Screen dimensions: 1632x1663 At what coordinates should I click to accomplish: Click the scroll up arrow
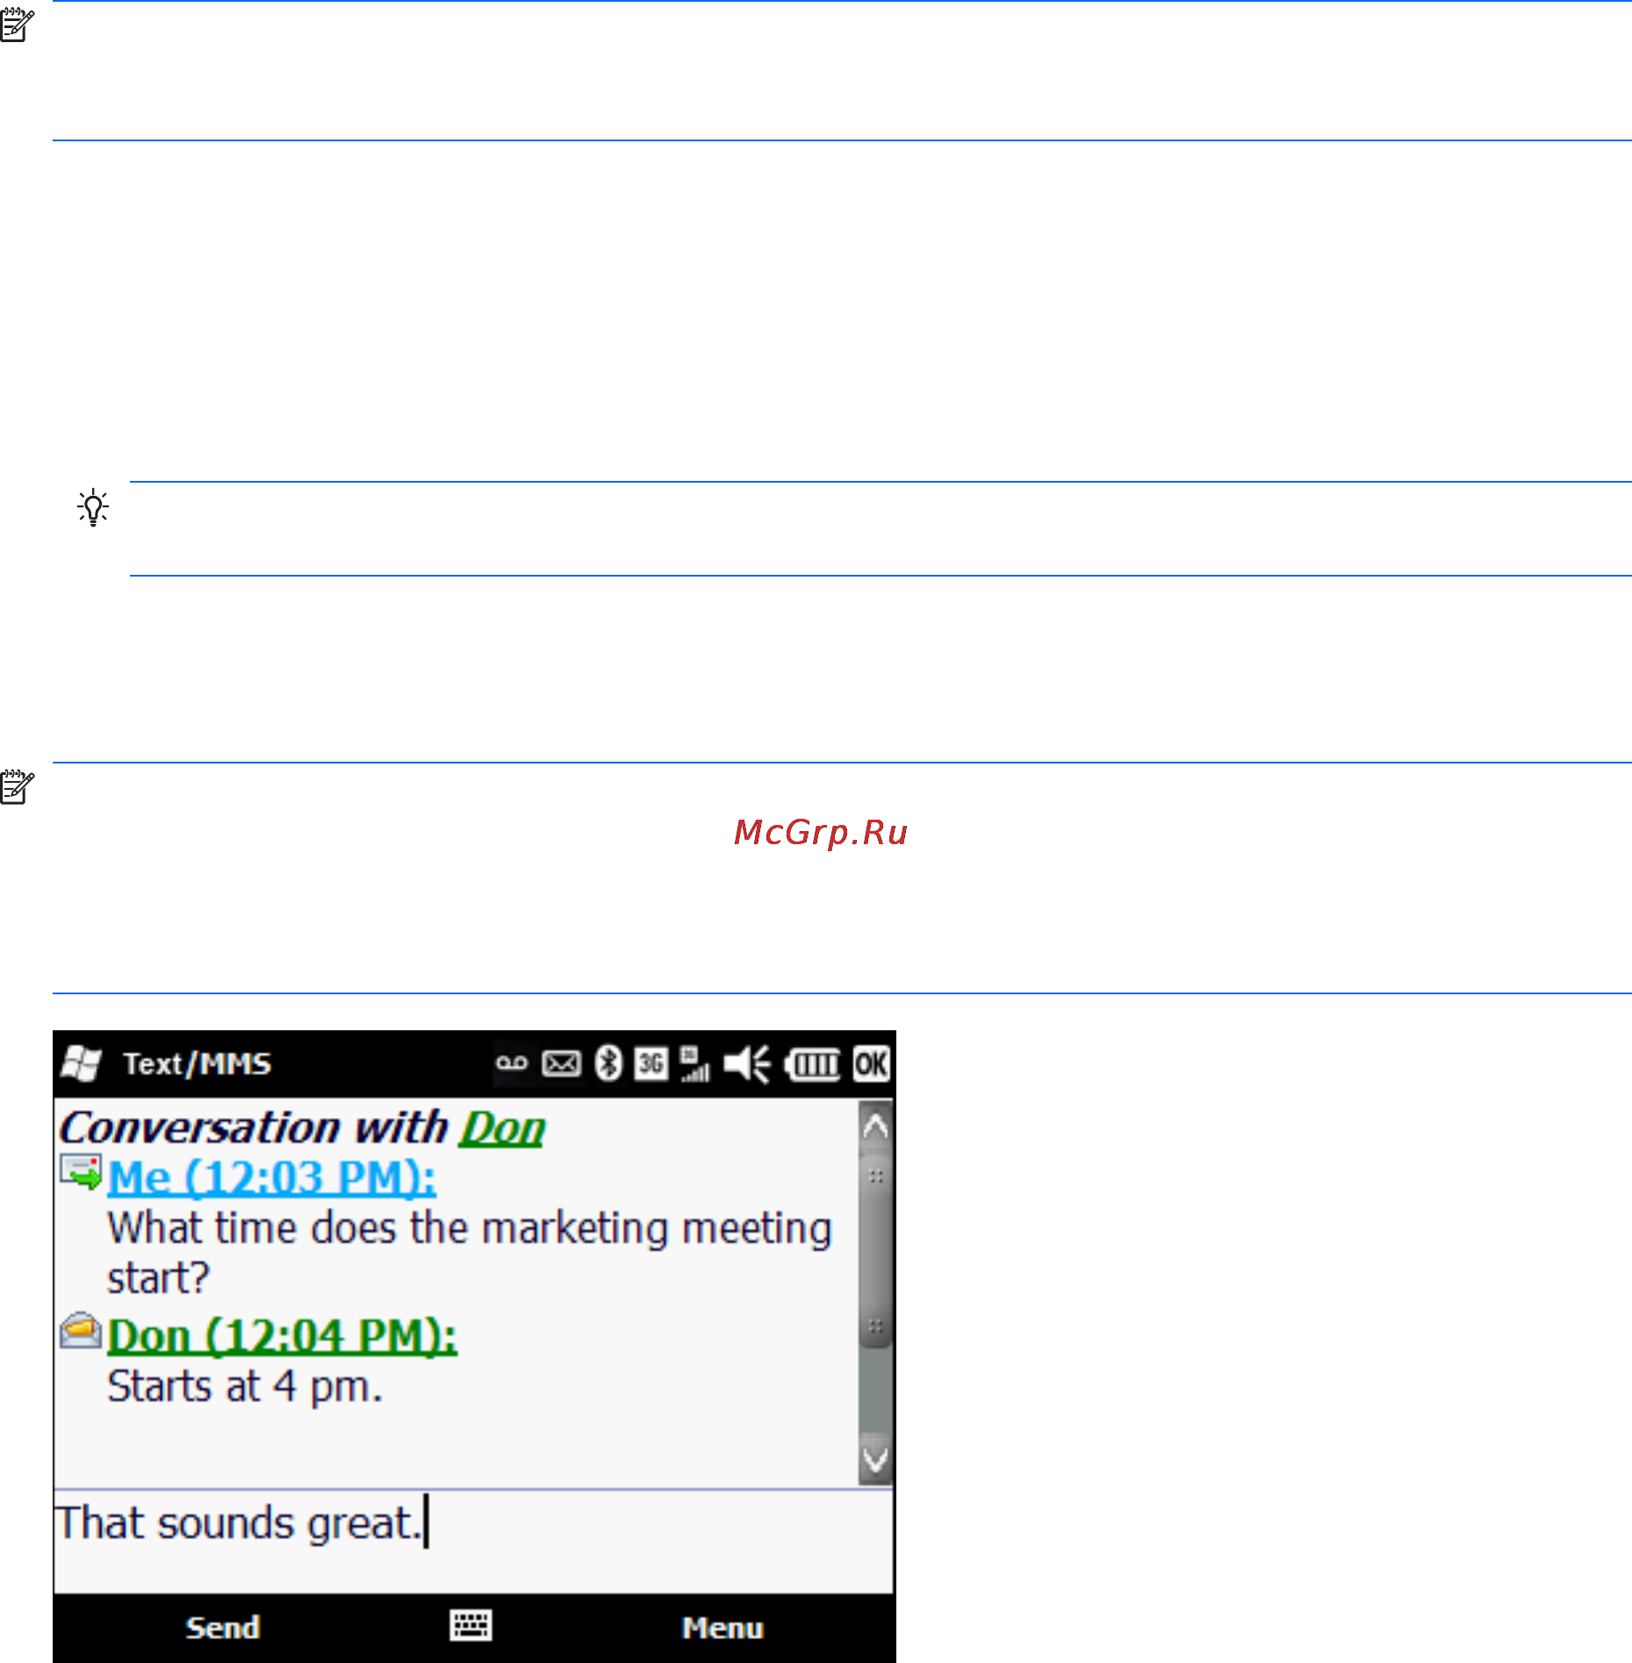tap(875, 1126)
